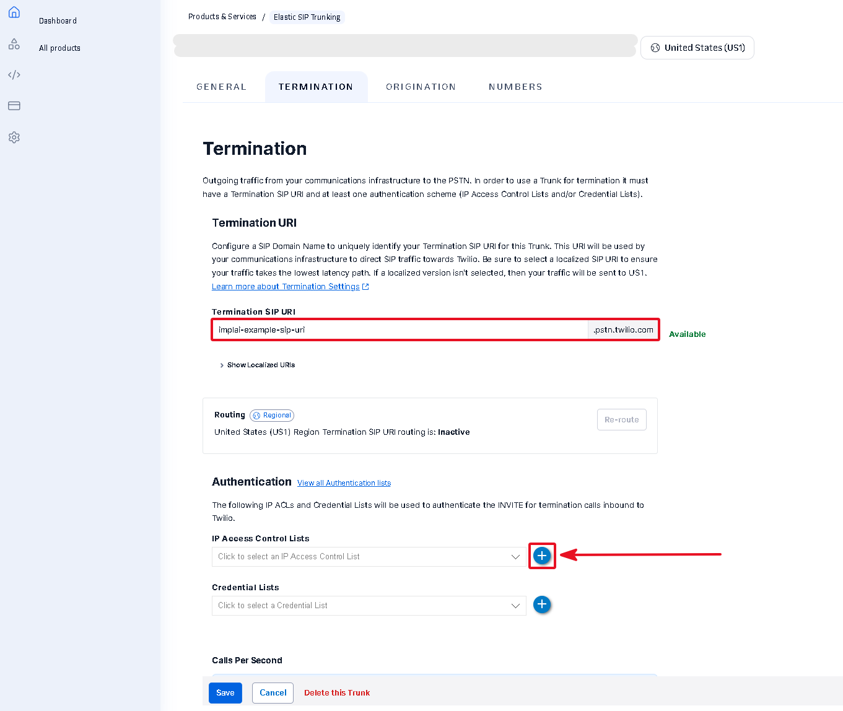Switch to the General tab
The width and height of the screenshot is (843, 711).
221,87
